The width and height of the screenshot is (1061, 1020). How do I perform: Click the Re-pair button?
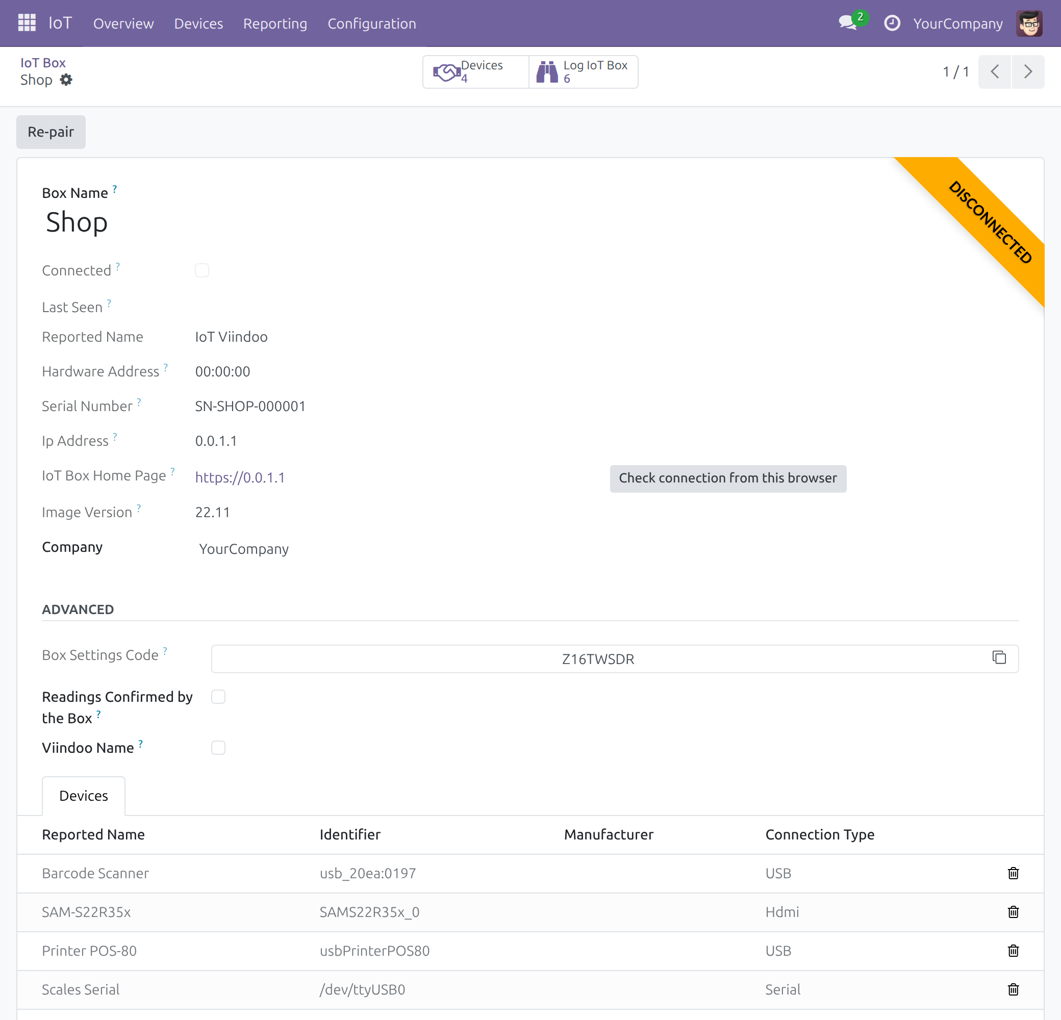[x=51, y=132]
